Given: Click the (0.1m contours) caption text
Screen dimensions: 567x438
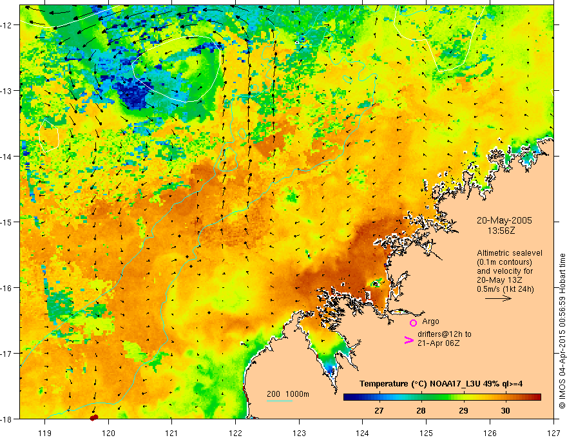Looking at the screenshot, I should (505, 262).
